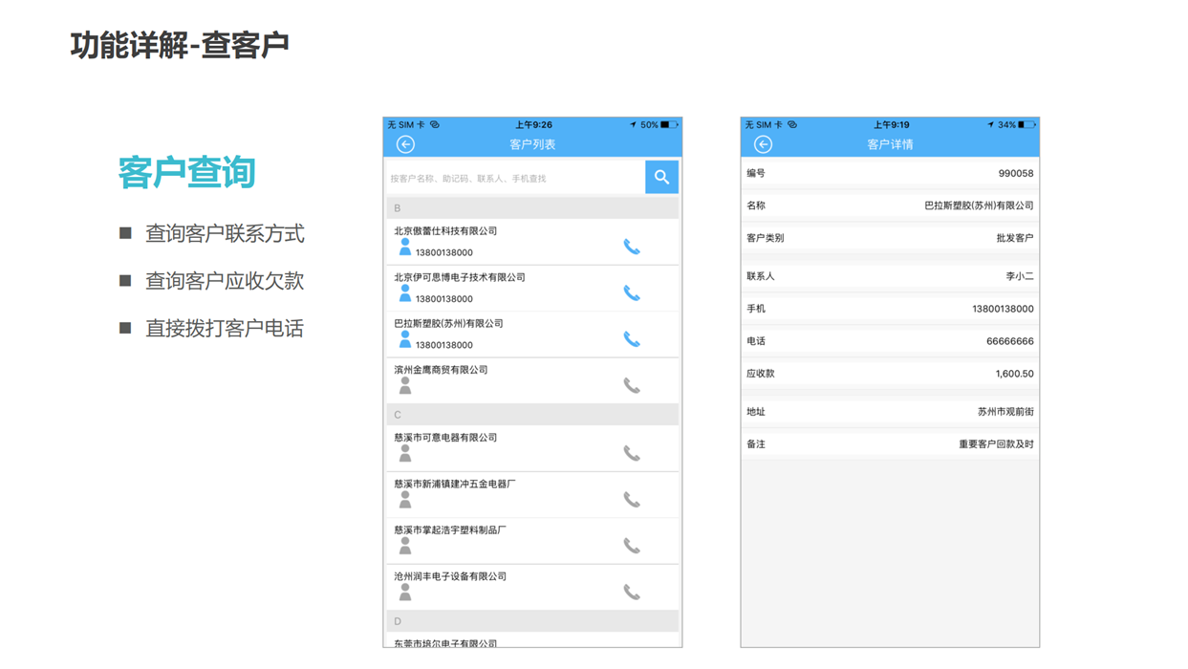This screenshot has width=1188, height=669.
Task: Dial 巴拉斯塑胶(苏州)有限公司 using phone icon
Action: coord(631,338)
